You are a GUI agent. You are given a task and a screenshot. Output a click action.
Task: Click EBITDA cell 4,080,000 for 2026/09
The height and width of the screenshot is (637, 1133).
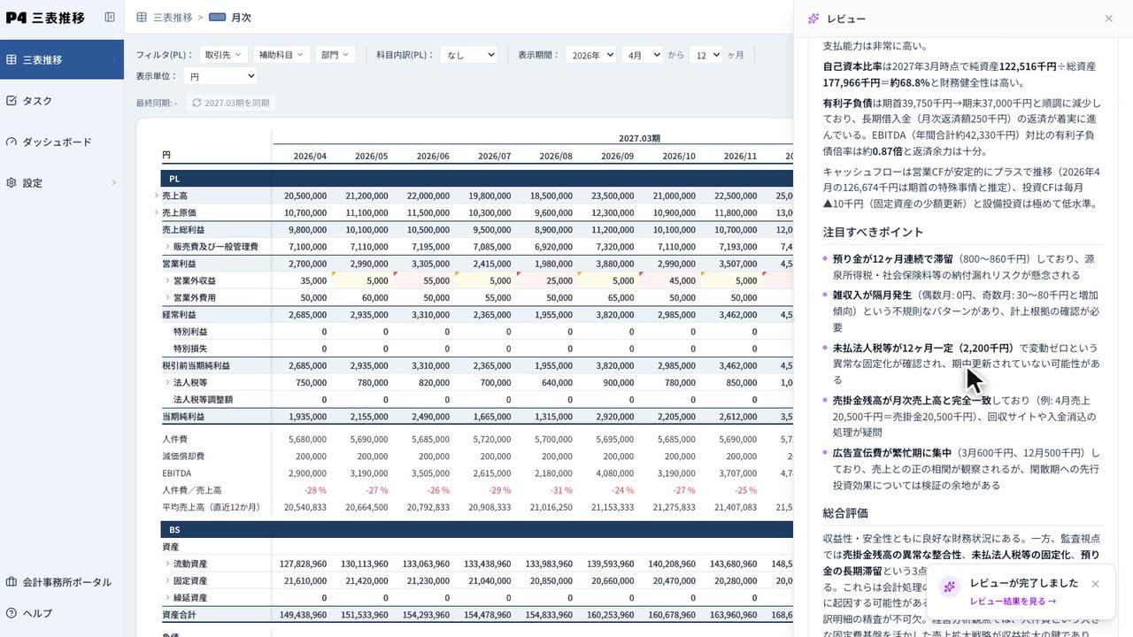[x=615, y=473]
